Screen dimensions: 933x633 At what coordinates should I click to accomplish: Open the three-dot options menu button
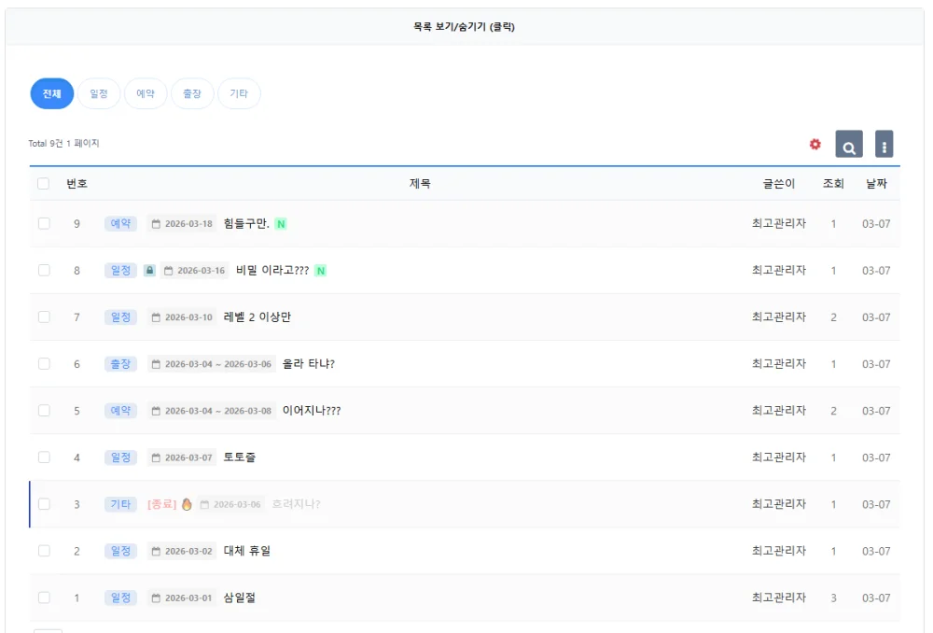(x=884, y=144)
